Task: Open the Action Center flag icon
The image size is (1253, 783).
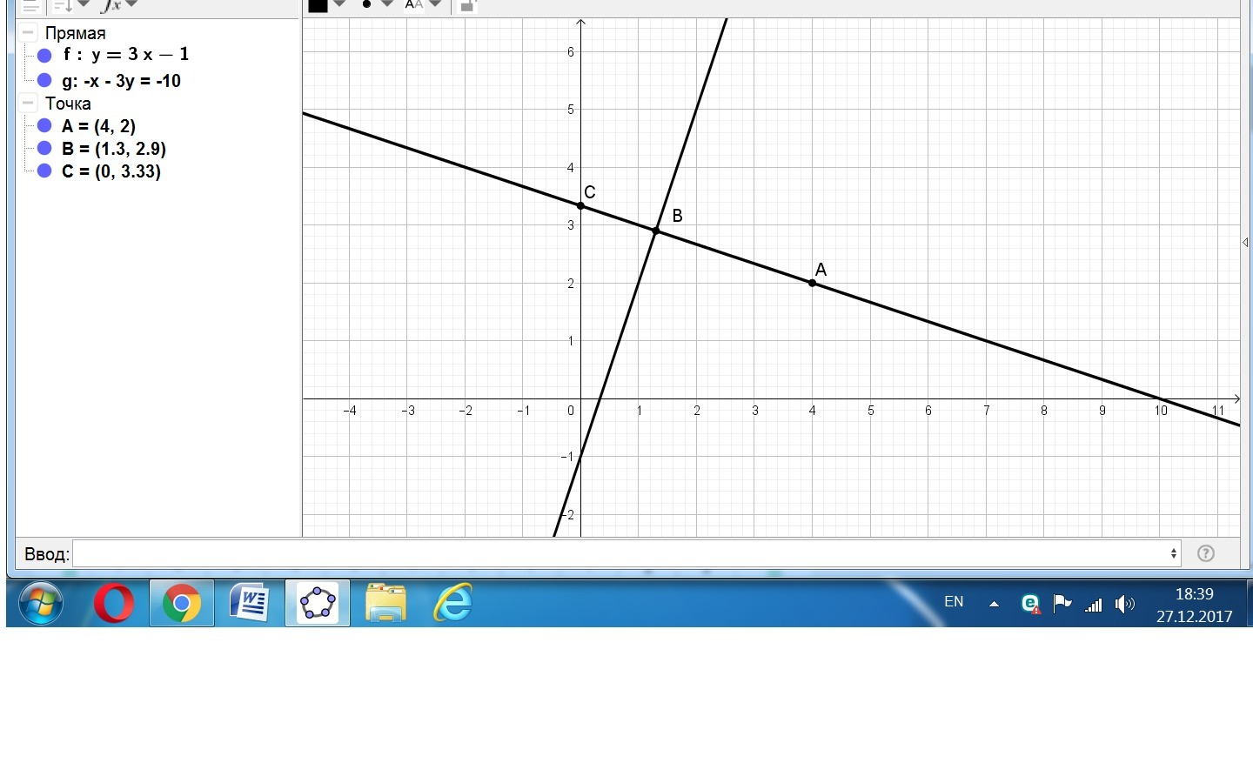Action: coord(1062,604)
